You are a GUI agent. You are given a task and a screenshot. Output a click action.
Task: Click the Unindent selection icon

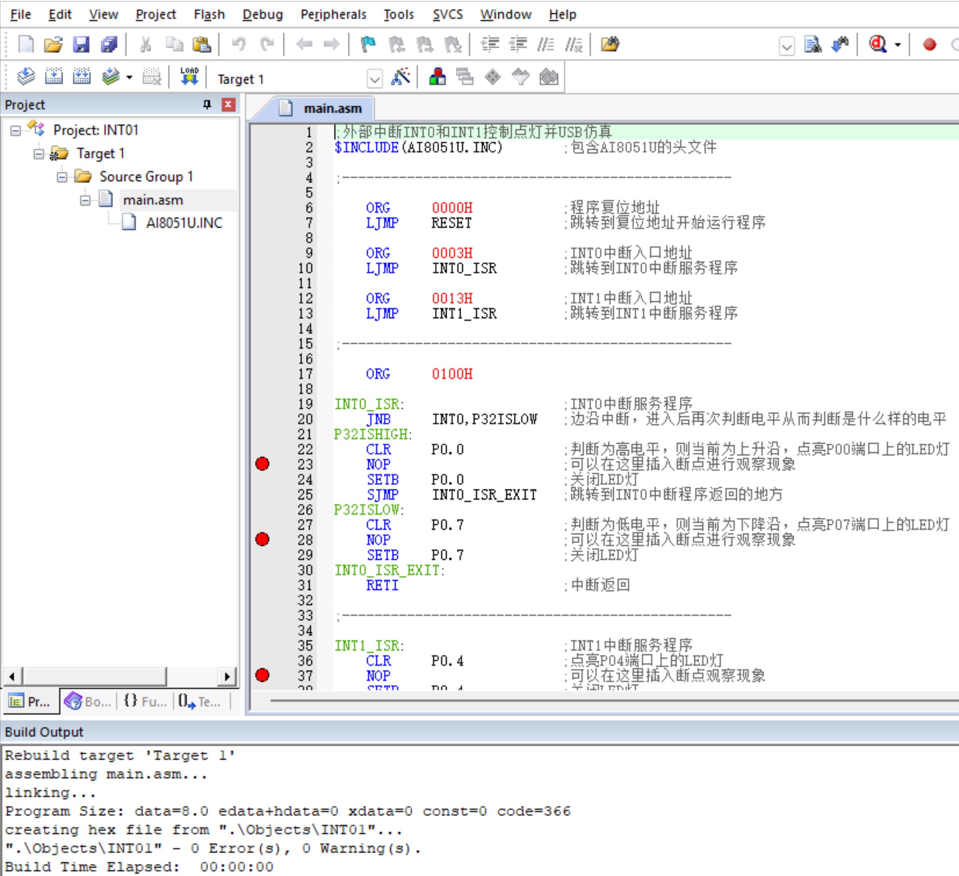518,44
